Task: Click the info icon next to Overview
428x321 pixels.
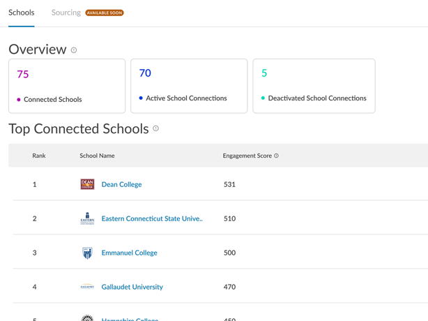Action: point(74,50)
